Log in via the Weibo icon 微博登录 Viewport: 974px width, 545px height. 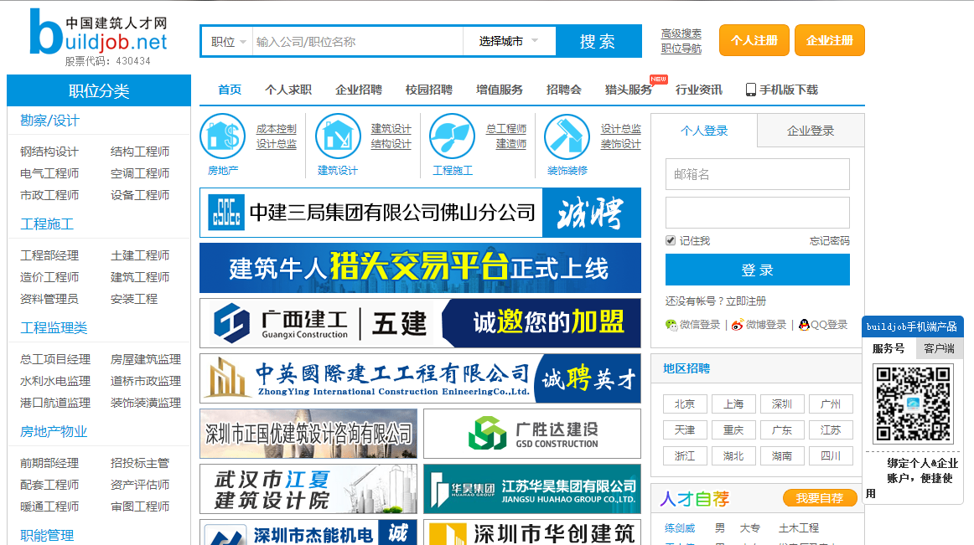(x=759, y=325)
